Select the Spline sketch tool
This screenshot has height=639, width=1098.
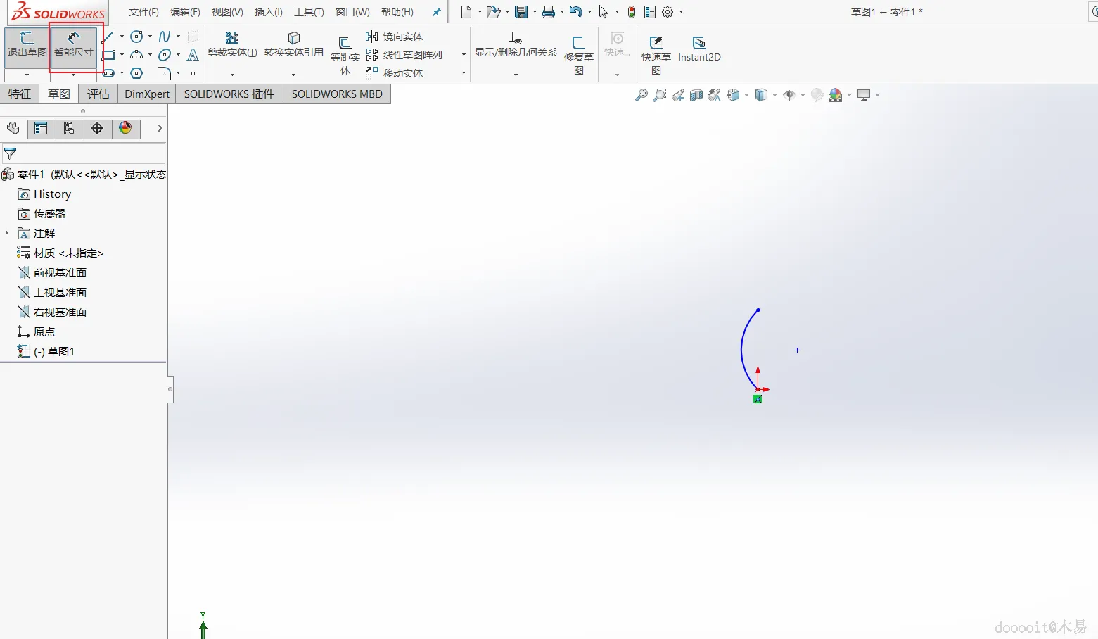[x=165, y=37]
